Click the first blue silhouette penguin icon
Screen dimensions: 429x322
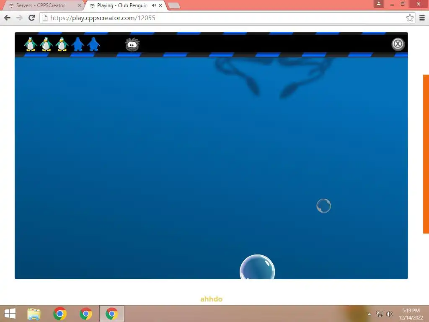[78, 44]
